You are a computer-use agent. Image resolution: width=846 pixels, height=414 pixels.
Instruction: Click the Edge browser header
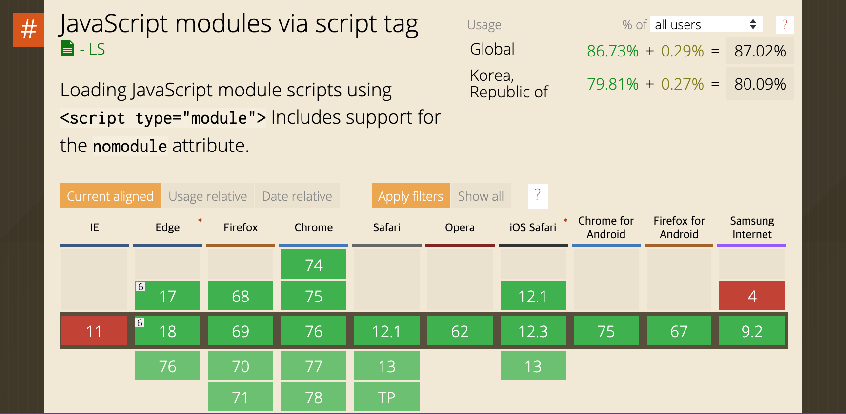coord(167,227)
